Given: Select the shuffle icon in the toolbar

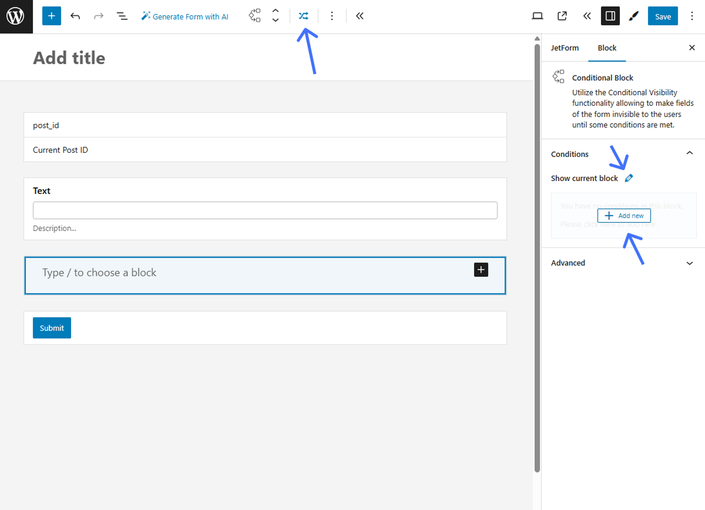Looking at the screenshot, I should [x=303, y=16].
